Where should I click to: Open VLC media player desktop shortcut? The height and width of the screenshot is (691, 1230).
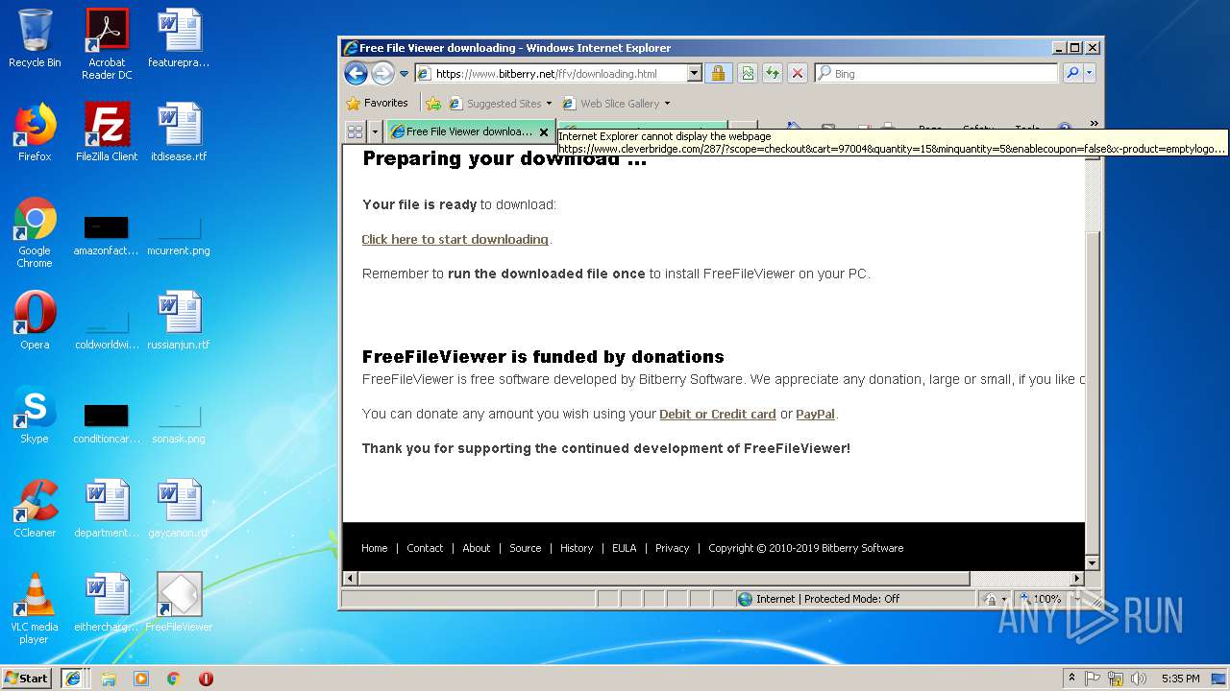click(x=35, y=608)
